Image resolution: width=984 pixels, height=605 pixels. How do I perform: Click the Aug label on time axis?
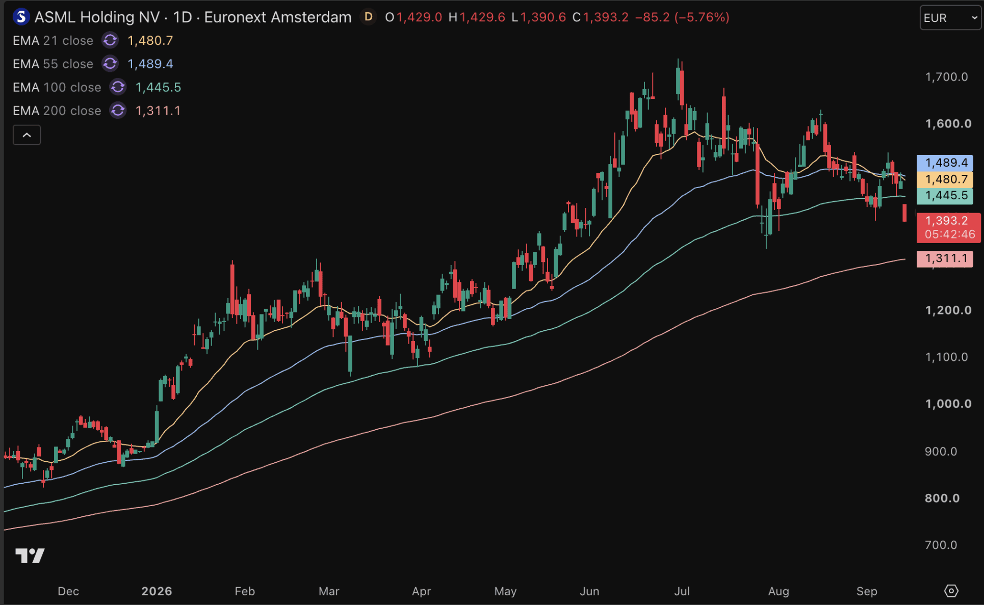(779, 591)
